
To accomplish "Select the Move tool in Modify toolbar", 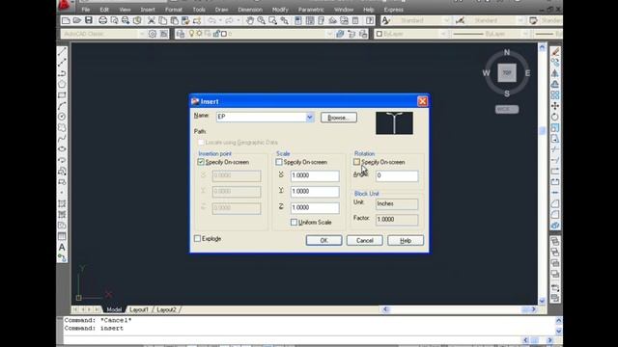I will [x=555, y=106].
